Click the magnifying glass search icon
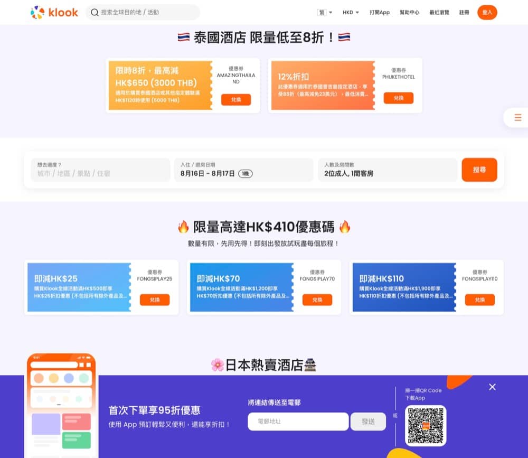 tap(93, 12)
